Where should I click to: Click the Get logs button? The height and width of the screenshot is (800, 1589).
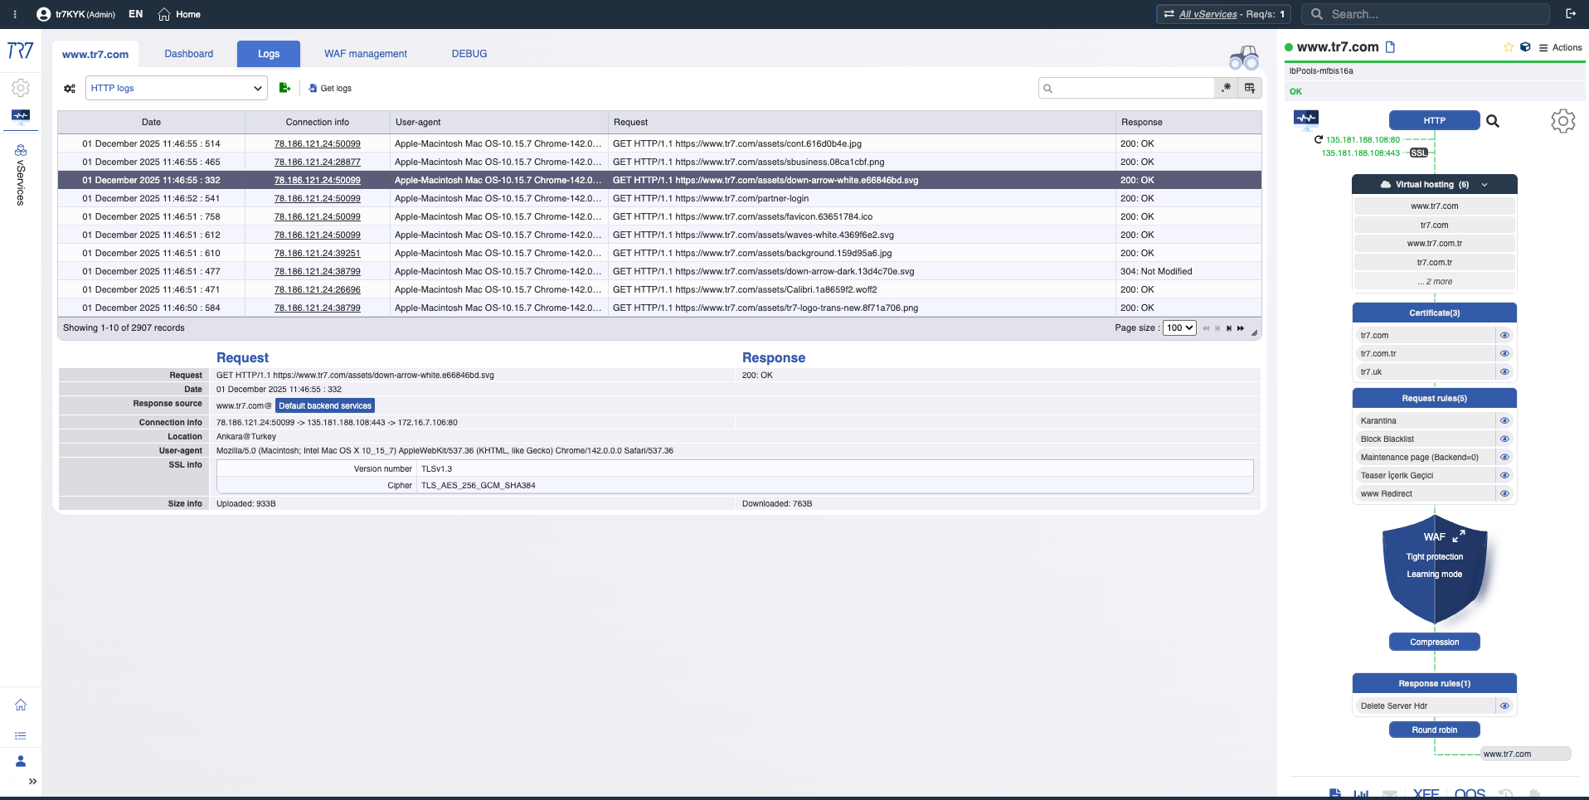[x=330, y=88]
